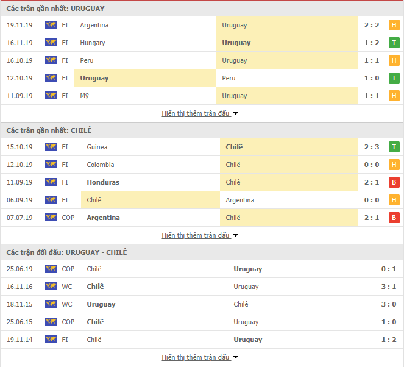Open Honduras team in 11.09.19 match
Viewport: 404px width, 367px height.
[x=103, y=182]
